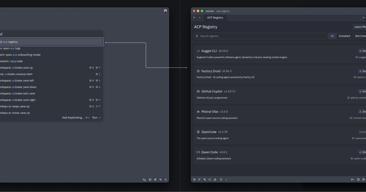Click the 'ACP Registry' page heading
This screenshot has height=192, width=366.
point(206,27)
